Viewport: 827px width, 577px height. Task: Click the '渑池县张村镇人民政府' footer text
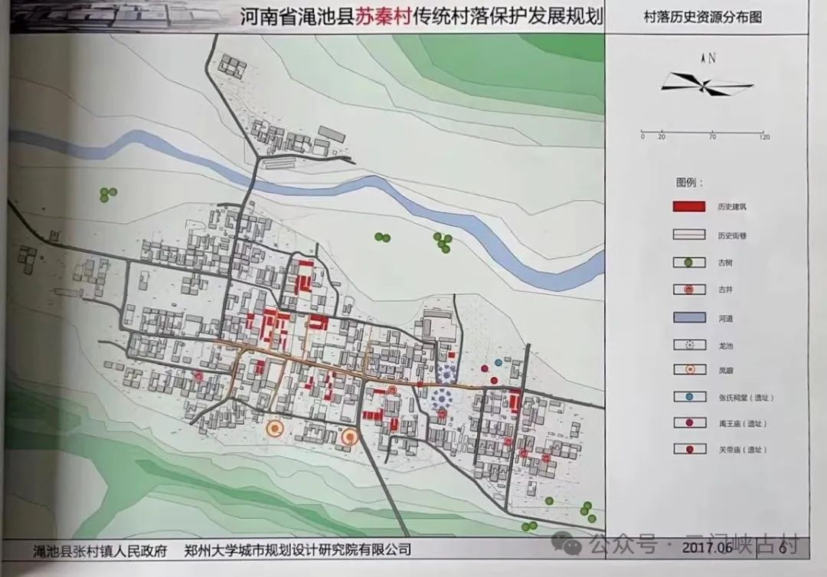coord(100,552)
